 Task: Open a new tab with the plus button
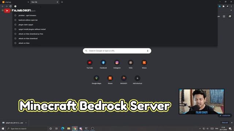point(62,2)
